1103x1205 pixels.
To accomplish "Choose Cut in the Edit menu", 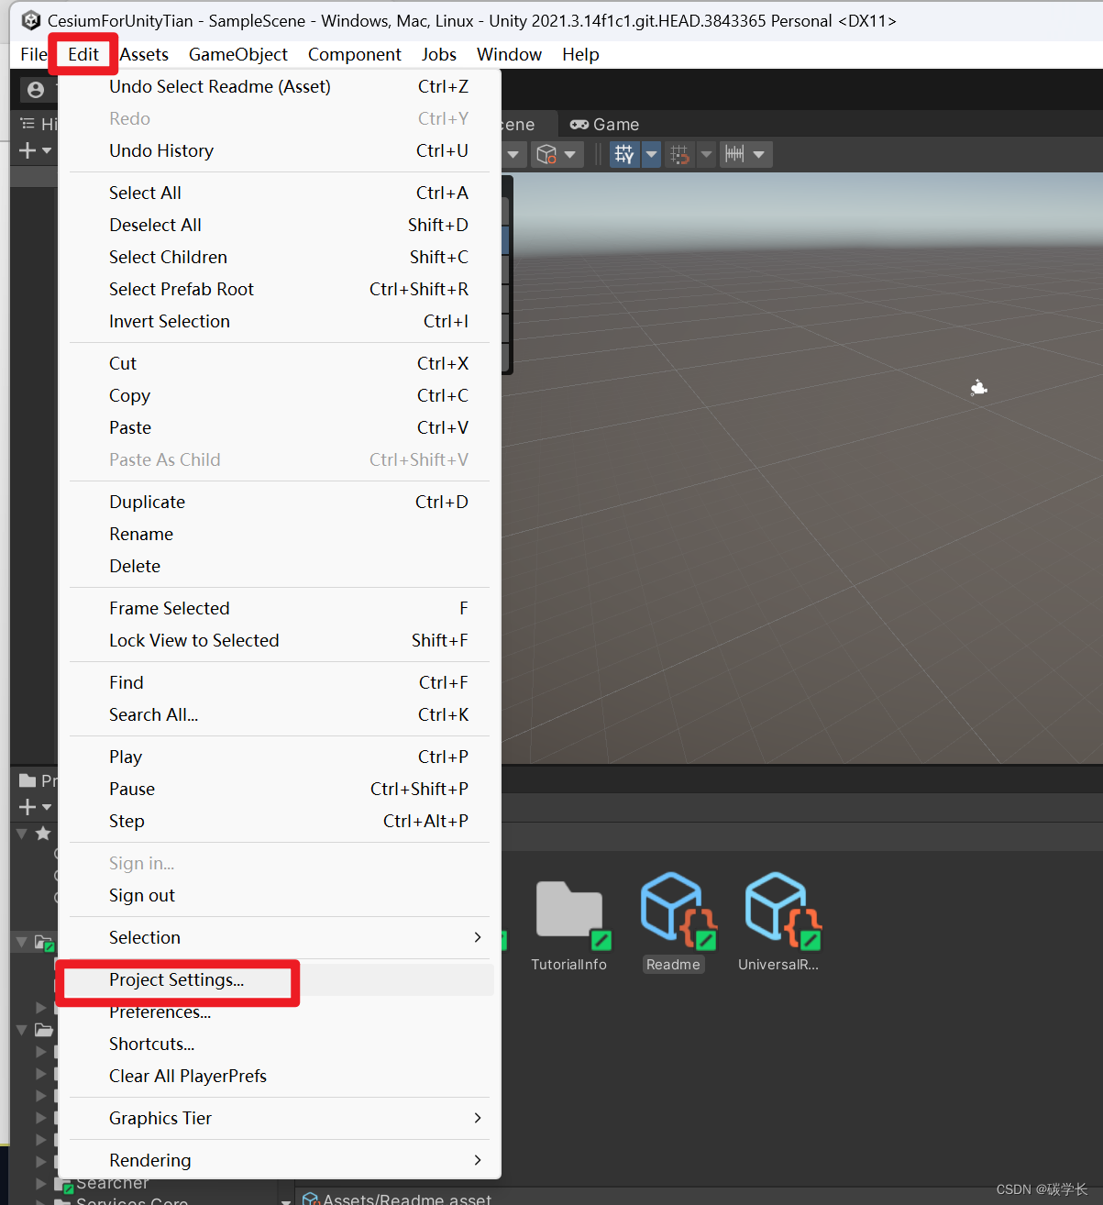I will point(280,363).
